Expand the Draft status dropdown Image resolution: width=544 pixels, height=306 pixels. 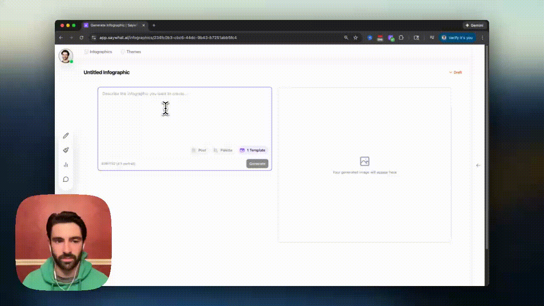[x=456, y=72]
